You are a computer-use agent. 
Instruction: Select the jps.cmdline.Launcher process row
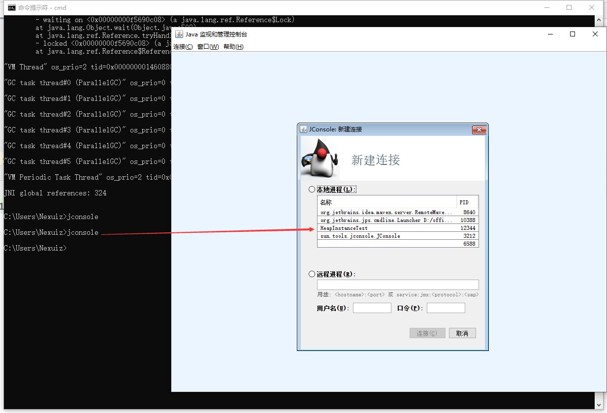398,221
